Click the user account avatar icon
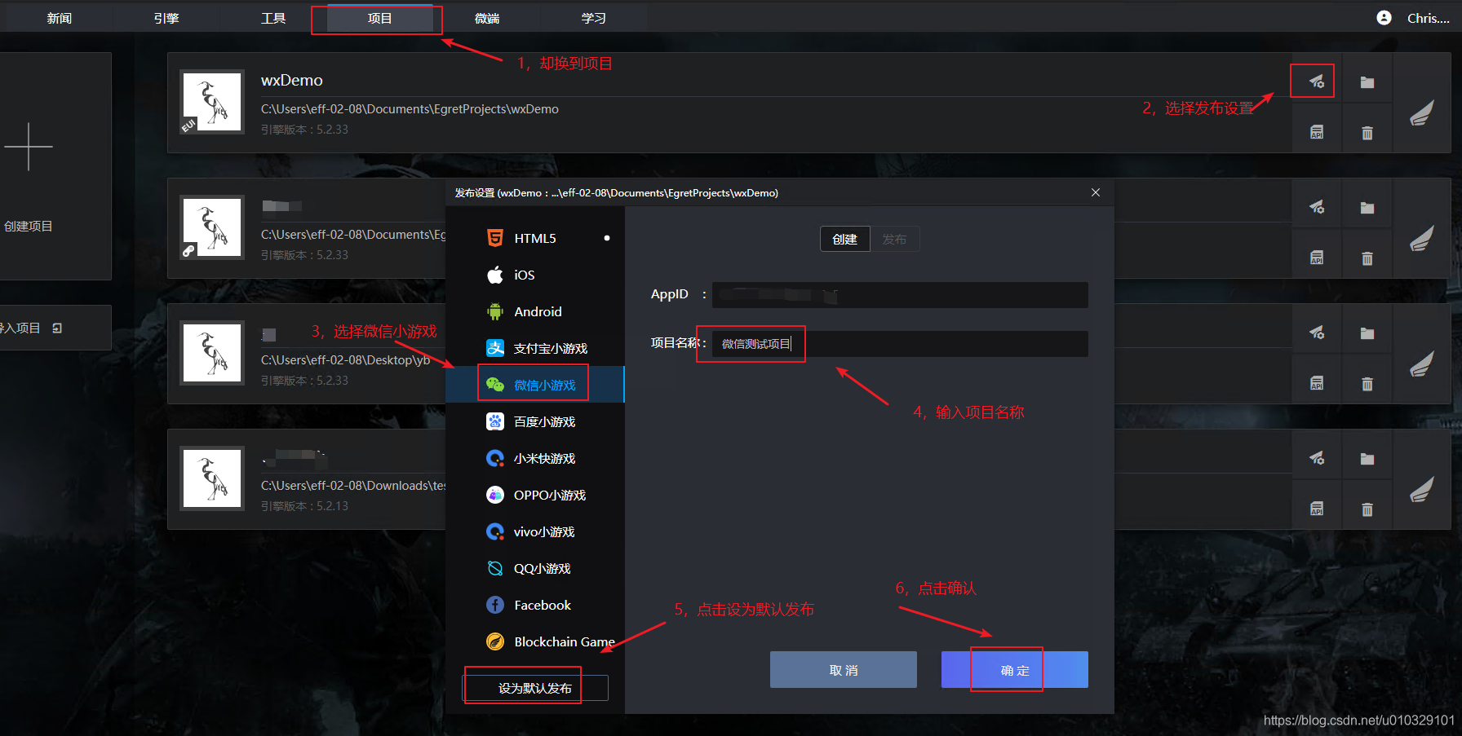The height and width of the screenshot is (736, 1462). point(1384,18)
